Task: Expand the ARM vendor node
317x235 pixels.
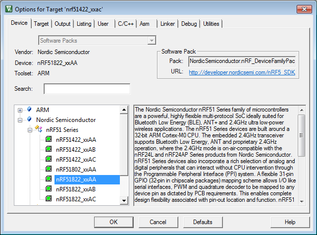Action: pos(20,111)
